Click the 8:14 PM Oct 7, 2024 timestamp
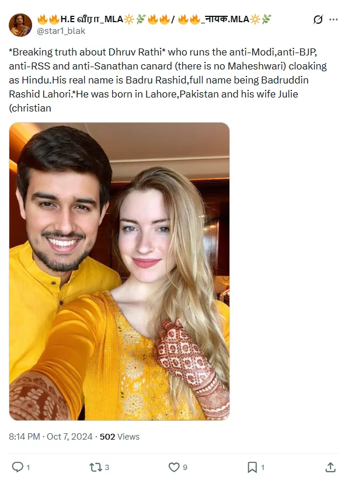345x477 pixels. point(51,437)
